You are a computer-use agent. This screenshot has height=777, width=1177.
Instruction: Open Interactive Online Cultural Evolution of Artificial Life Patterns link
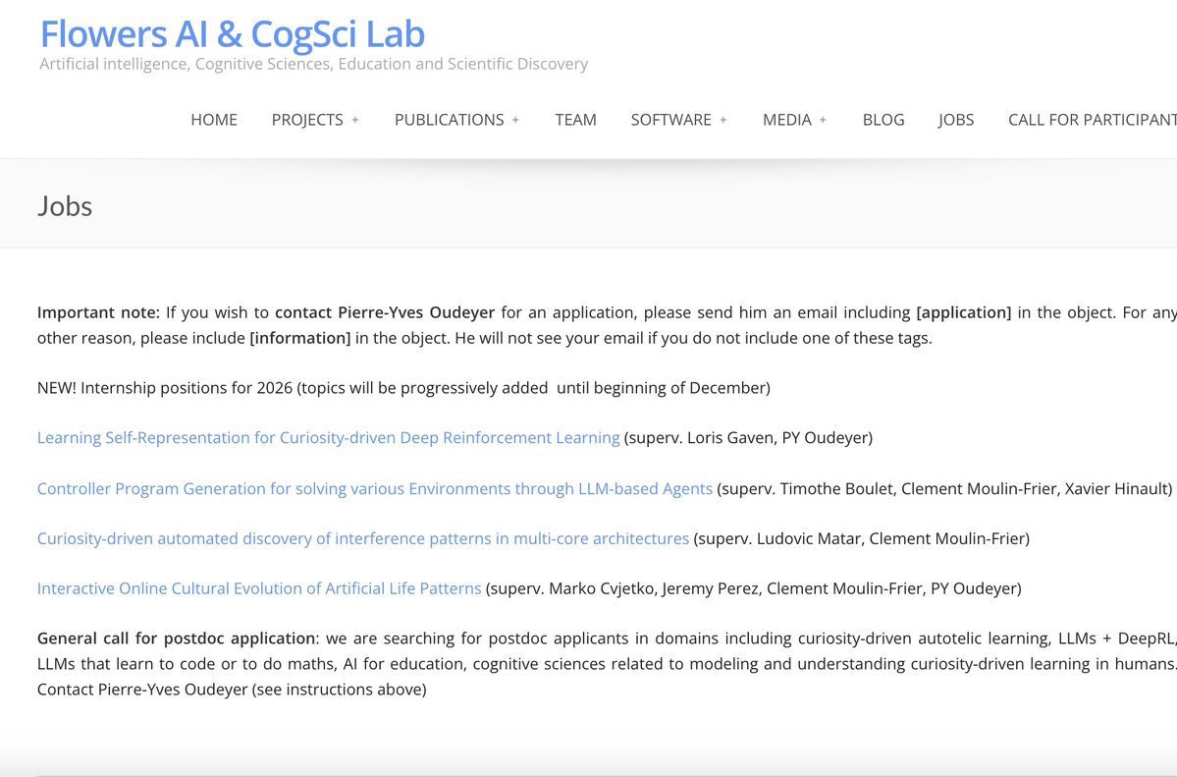[259, 588]
